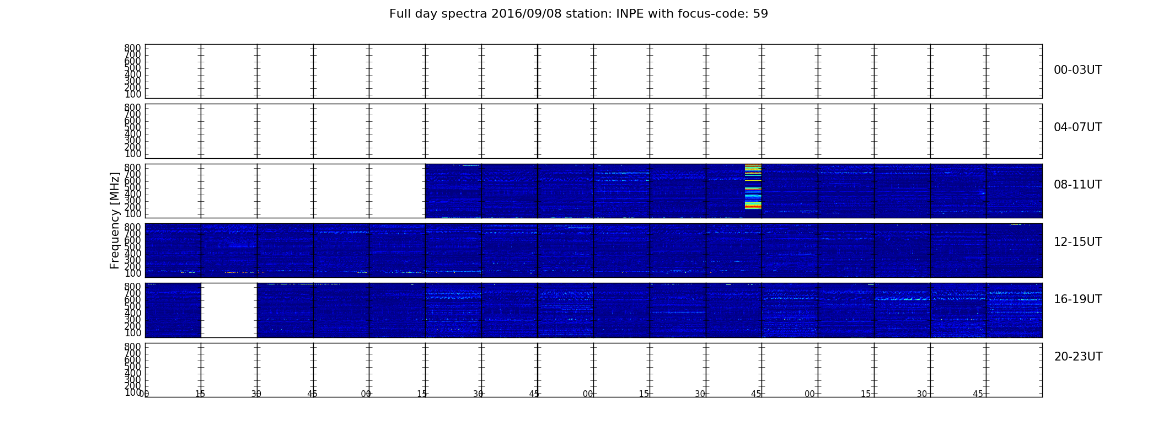Select the '16-19UT' row label
The width and height of the screenshot is (1158, 441).
click(1077, 299)
